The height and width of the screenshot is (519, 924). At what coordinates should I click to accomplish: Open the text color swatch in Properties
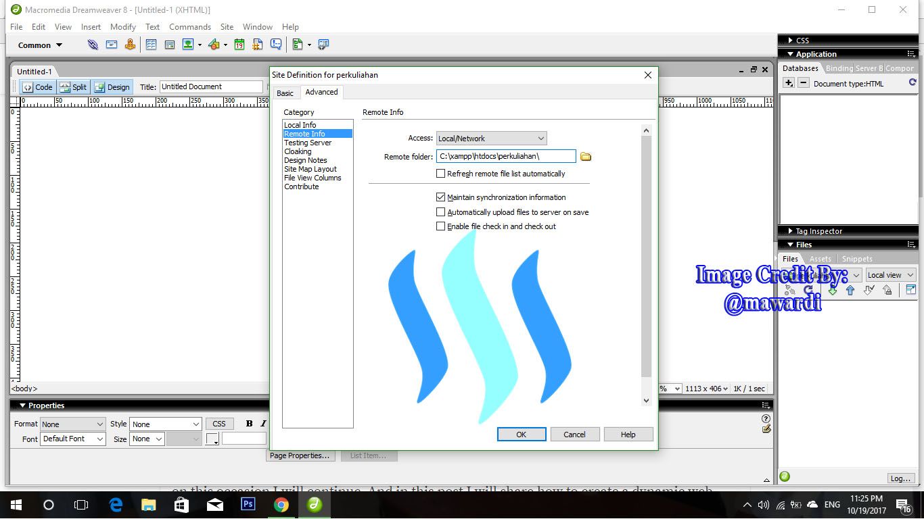(212, 439)
